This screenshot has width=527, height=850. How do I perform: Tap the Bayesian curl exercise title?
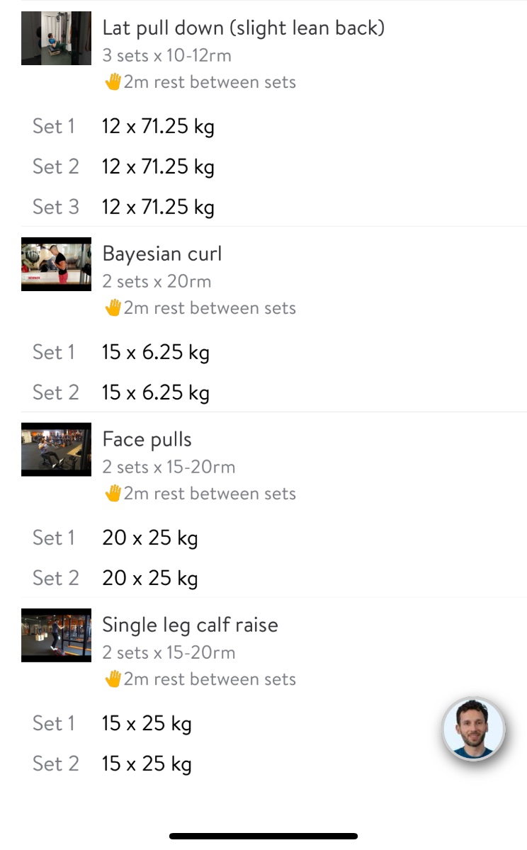click(x=161, y=254)
